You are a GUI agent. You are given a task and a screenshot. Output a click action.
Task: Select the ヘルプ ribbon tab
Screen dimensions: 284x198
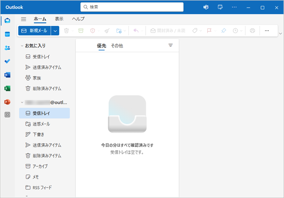[78, 19]
